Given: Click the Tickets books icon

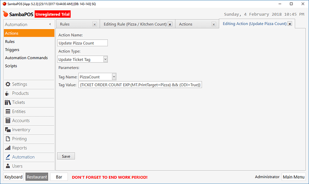Looking at the screenshot, I should coord(8,103).
